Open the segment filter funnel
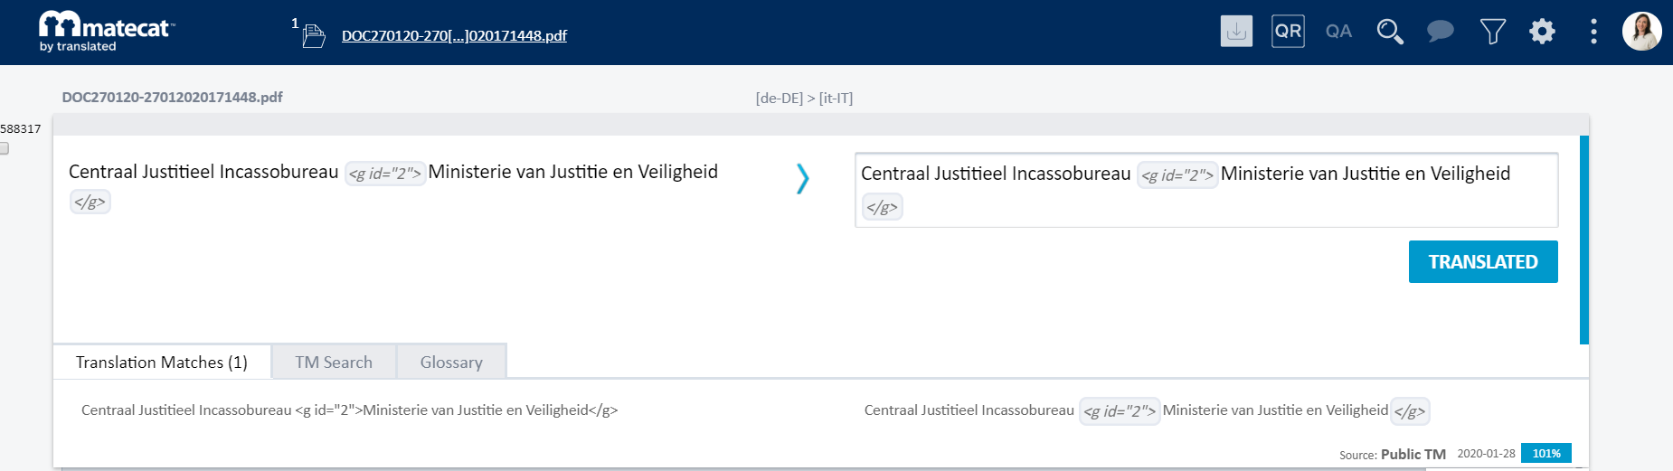1673x471 pixels. coord(1492,32)
